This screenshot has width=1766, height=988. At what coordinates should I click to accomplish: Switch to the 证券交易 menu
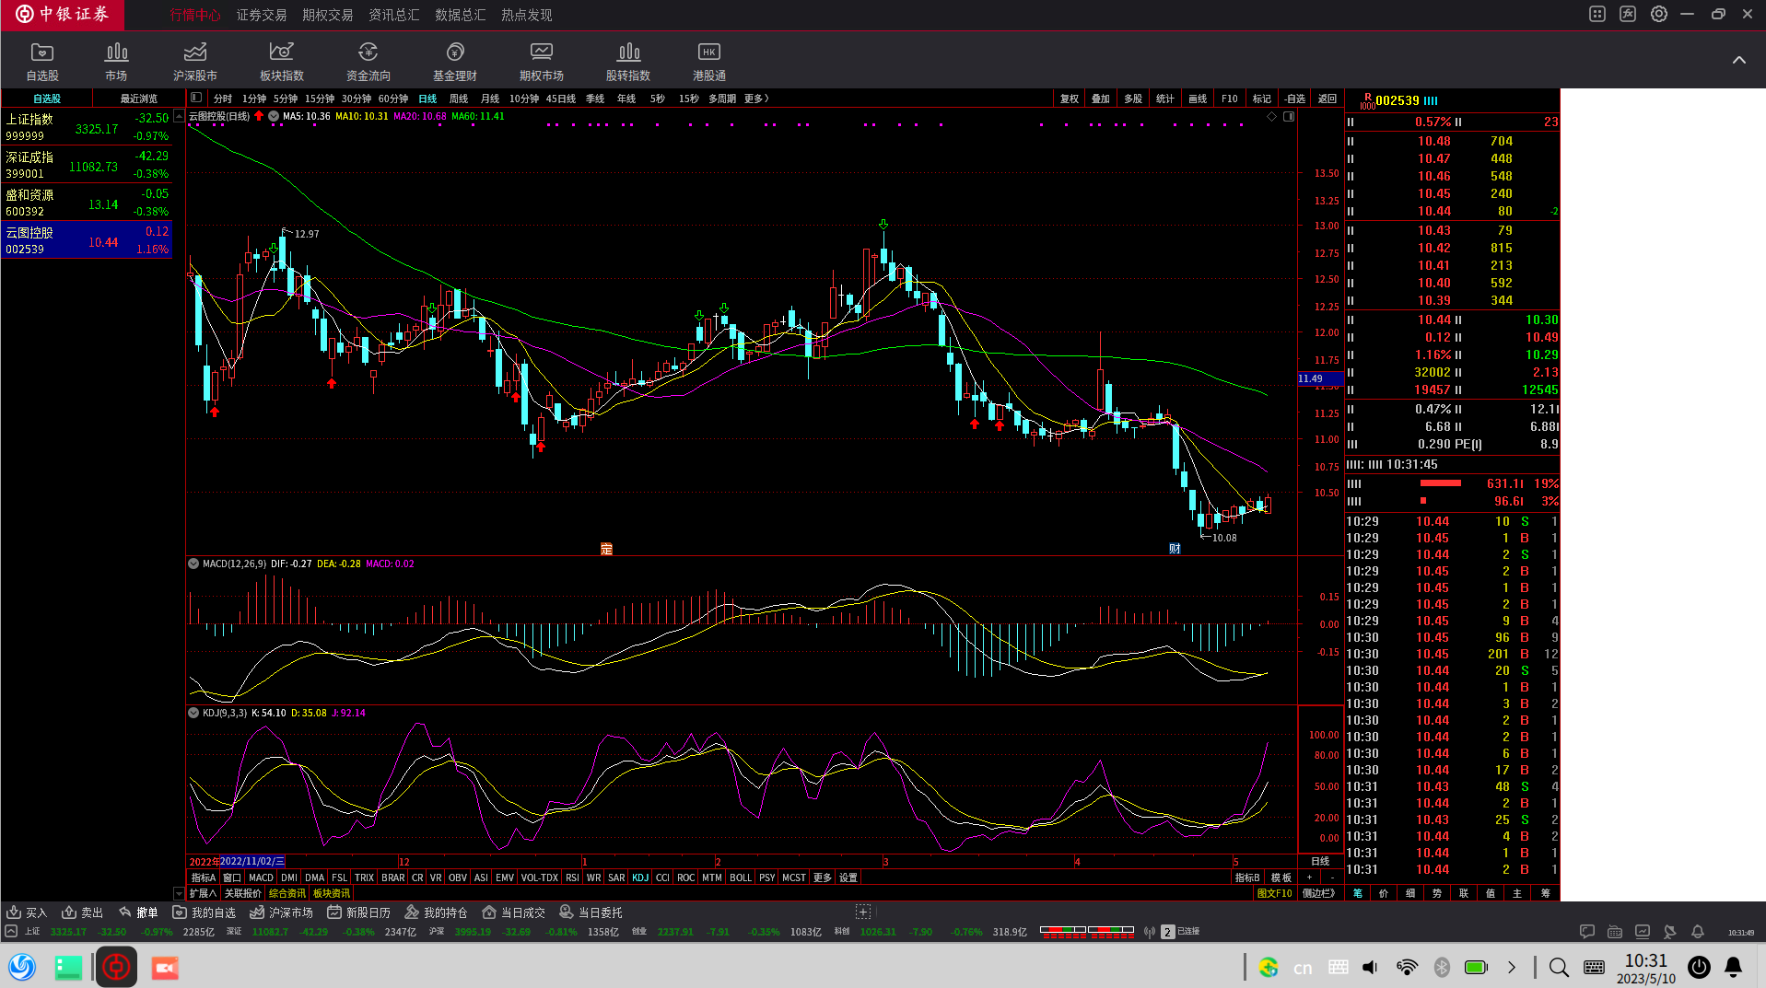pos(262,15)
